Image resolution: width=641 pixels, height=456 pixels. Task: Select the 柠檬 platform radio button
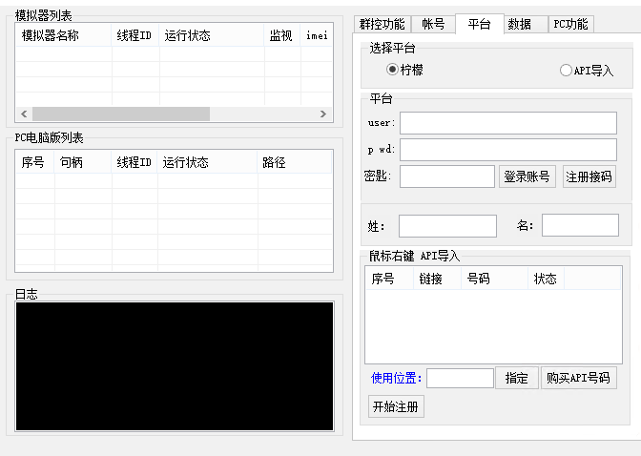(x=392, y=71)
